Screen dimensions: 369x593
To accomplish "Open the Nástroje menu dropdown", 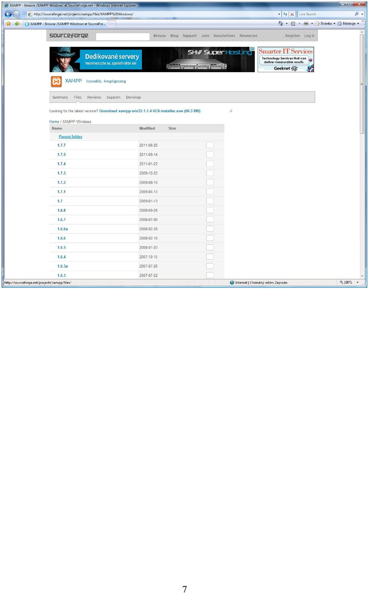I will 348,23.
